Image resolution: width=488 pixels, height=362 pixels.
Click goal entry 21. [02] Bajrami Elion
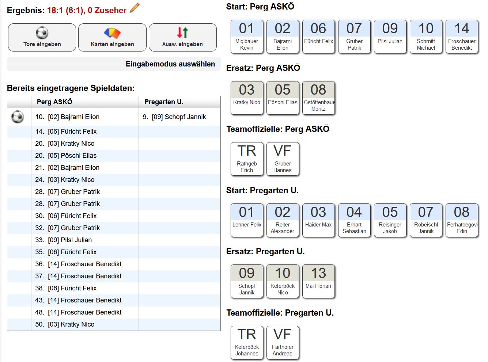[67, 168]
